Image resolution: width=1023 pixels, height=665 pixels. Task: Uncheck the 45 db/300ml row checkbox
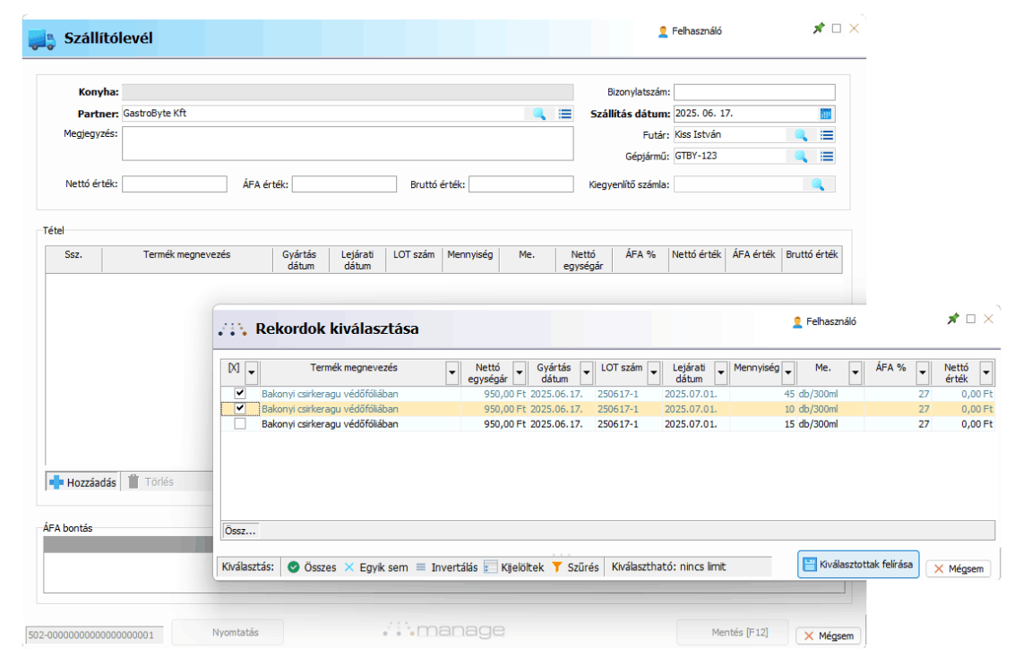(239, 393)
